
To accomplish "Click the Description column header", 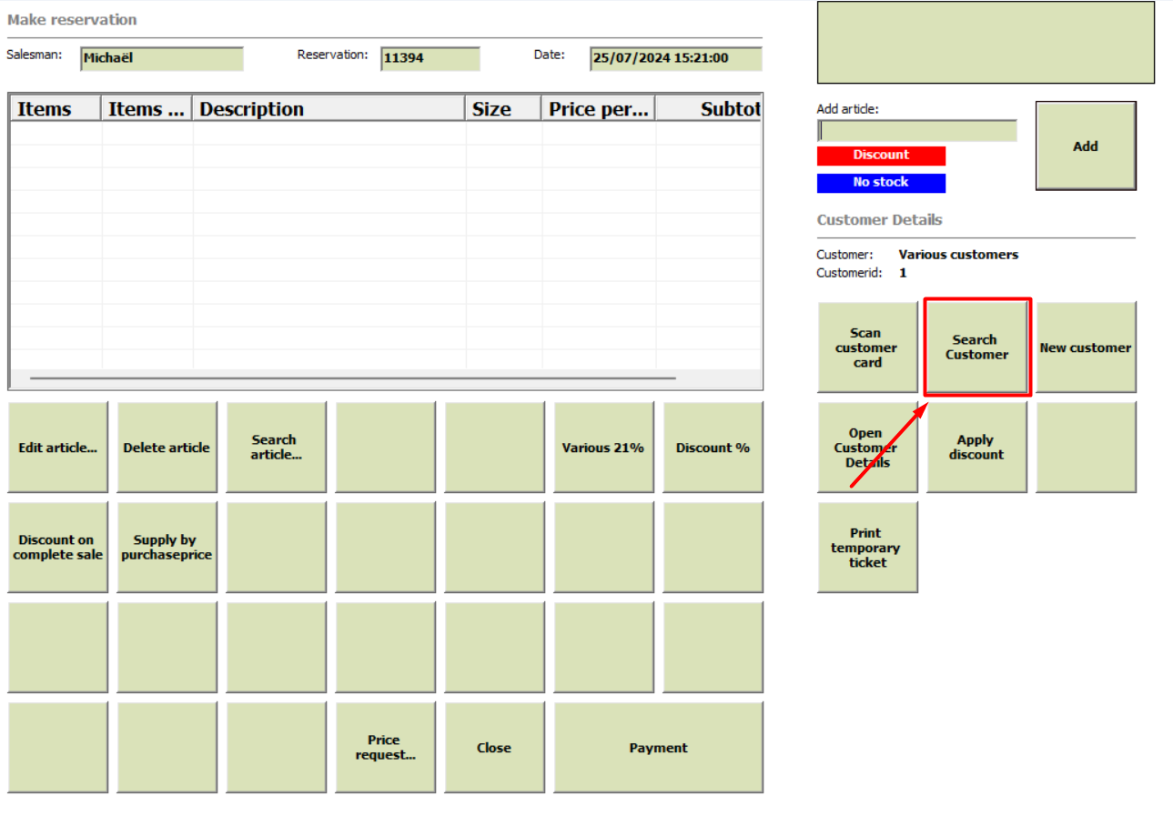I will pyautogui.click(x=329, y=109).
